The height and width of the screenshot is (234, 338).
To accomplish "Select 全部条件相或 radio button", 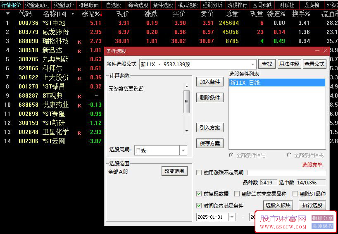I will (x=289, y=155).
